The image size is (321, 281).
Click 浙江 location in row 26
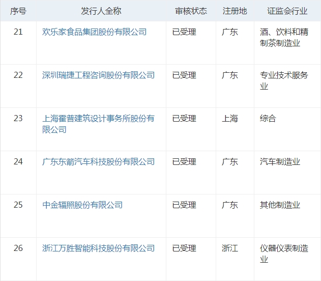coord(230,248)
